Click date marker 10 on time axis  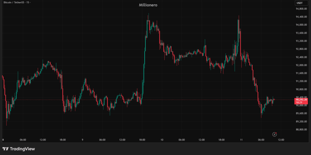[162, 140]
